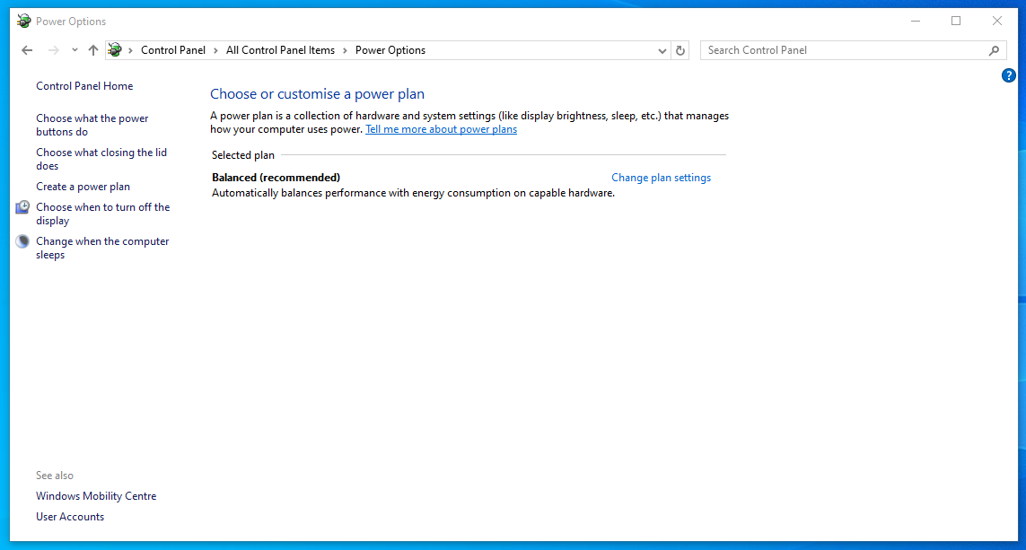Open help with the question mark icon

click(x=1008, y=76)
